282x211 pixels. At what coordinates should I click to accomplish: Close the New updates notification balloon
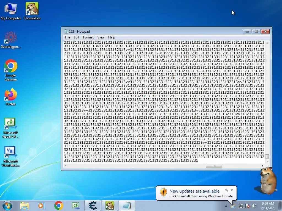(232, 190)
